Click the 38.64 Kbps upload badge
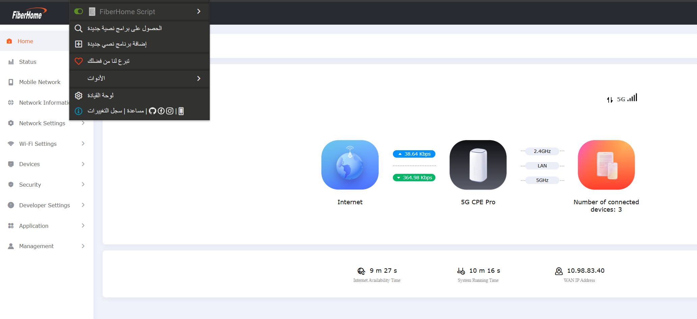The image size is (697, 319). (414, 154)
